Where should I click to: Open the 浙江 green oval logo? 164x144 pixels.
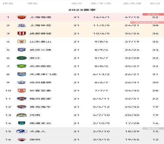click(22, 58)
